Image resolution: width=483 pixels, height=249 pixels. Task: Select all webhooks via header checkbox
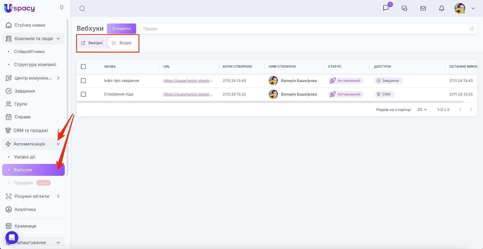[x=83, y=66]
